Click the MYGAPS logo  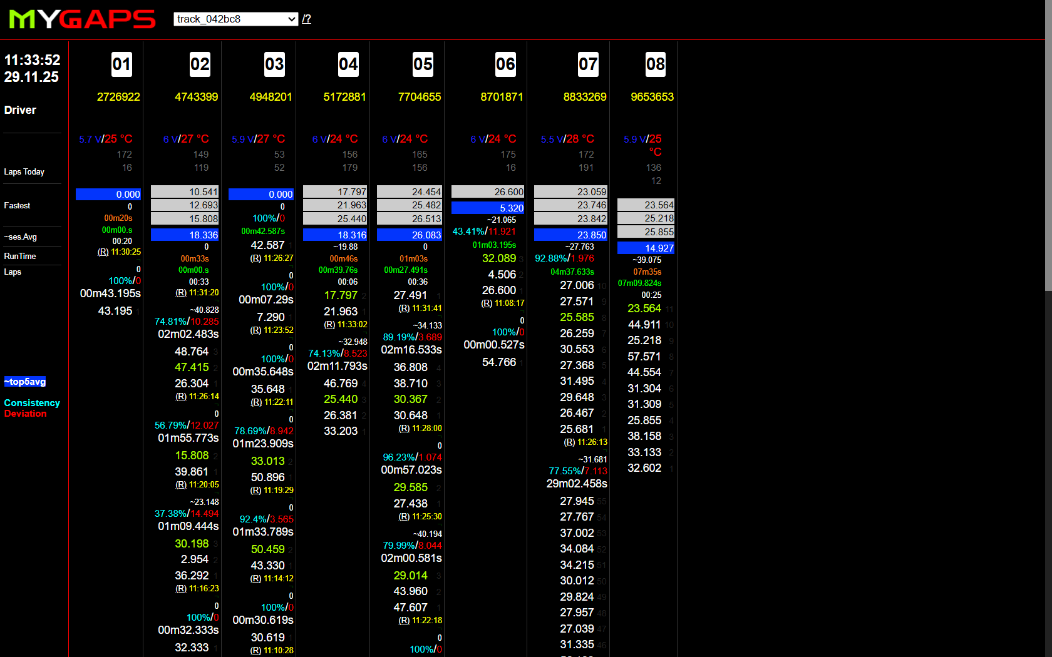(82, 19)
